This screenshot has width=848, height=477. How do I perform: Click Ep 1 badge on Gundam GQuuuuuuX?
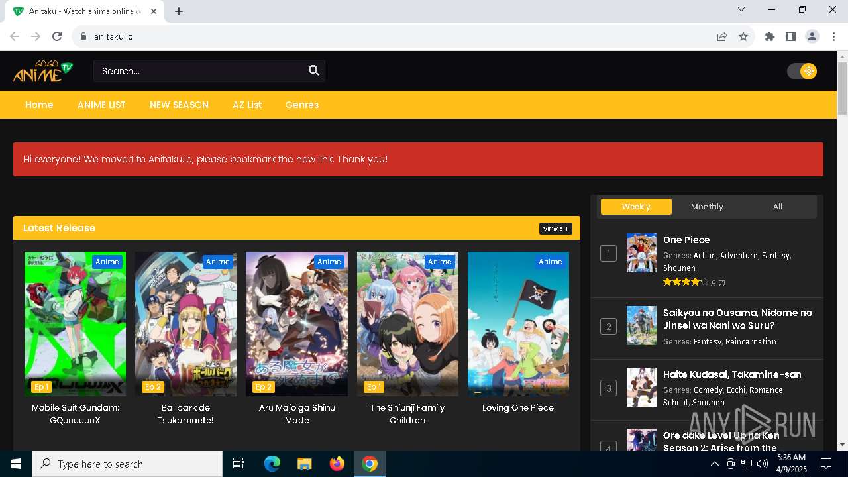tap(41, 387)
